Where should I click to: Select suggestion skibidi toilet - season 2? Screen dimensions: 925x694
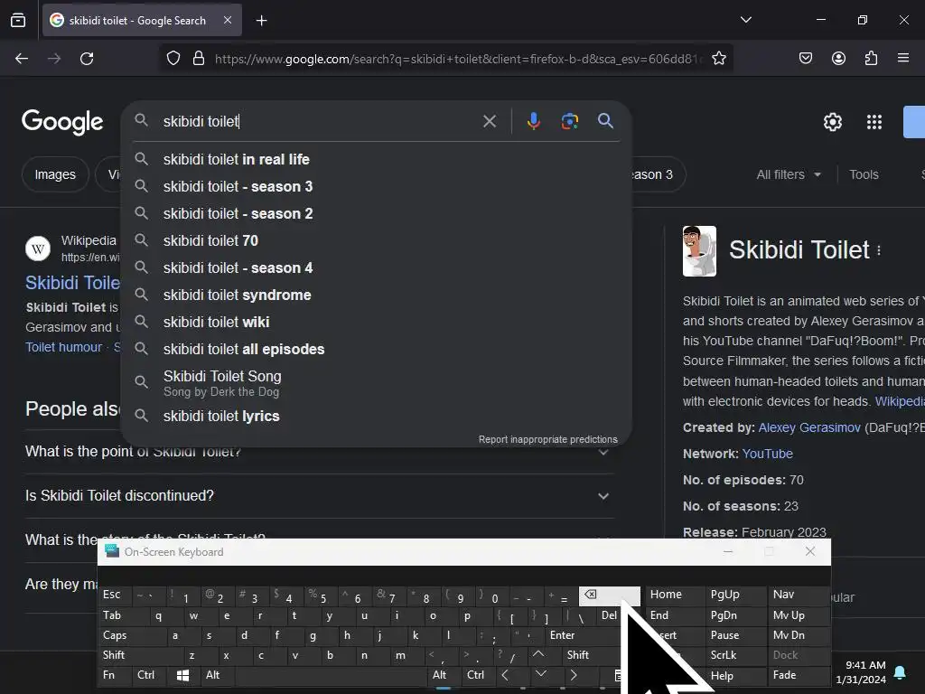pos(377,213)
